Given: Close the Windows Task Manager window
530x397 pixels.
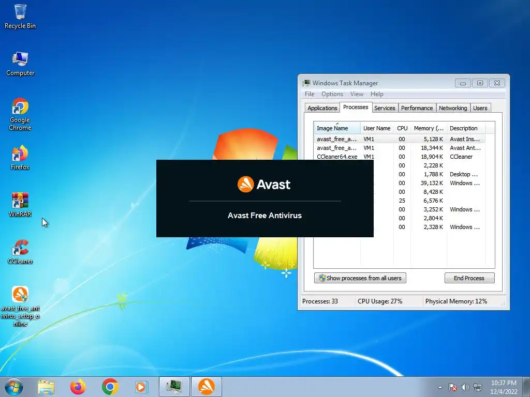Looking at the screenshot, I should click(497, 83).
